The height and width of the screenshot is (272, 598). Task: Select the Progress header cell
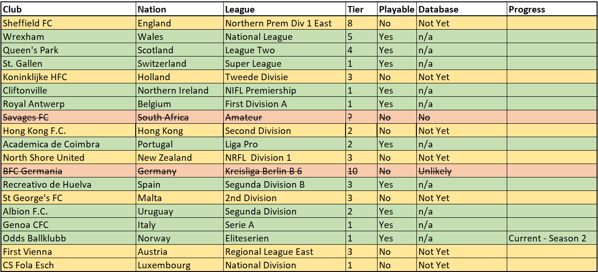(552, 10)
